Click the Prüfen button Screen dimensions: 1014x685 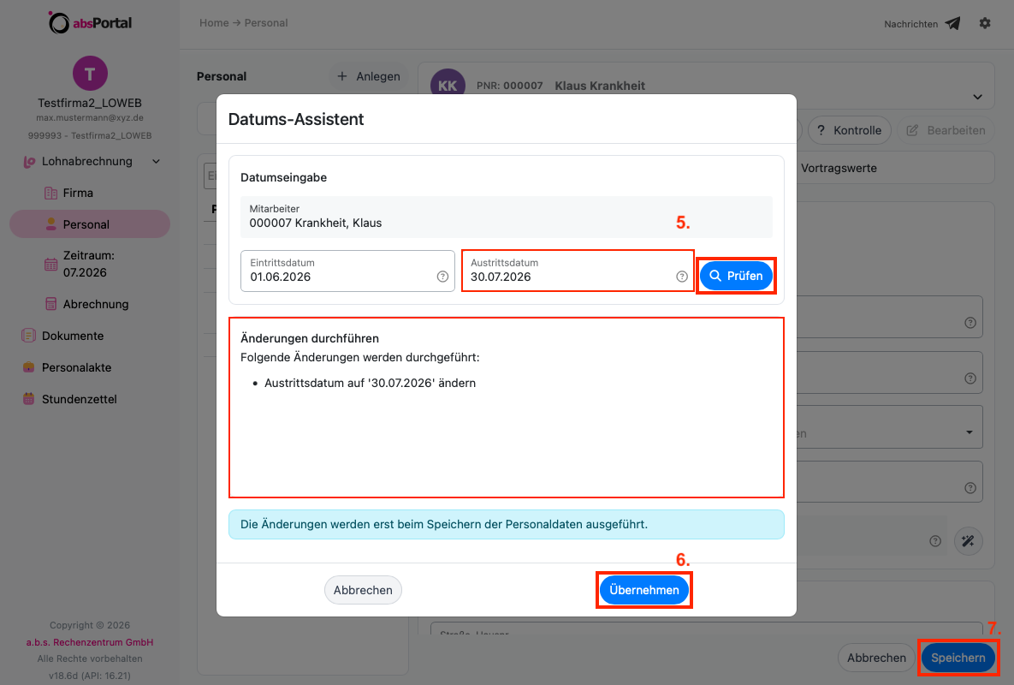click(736, 276)
